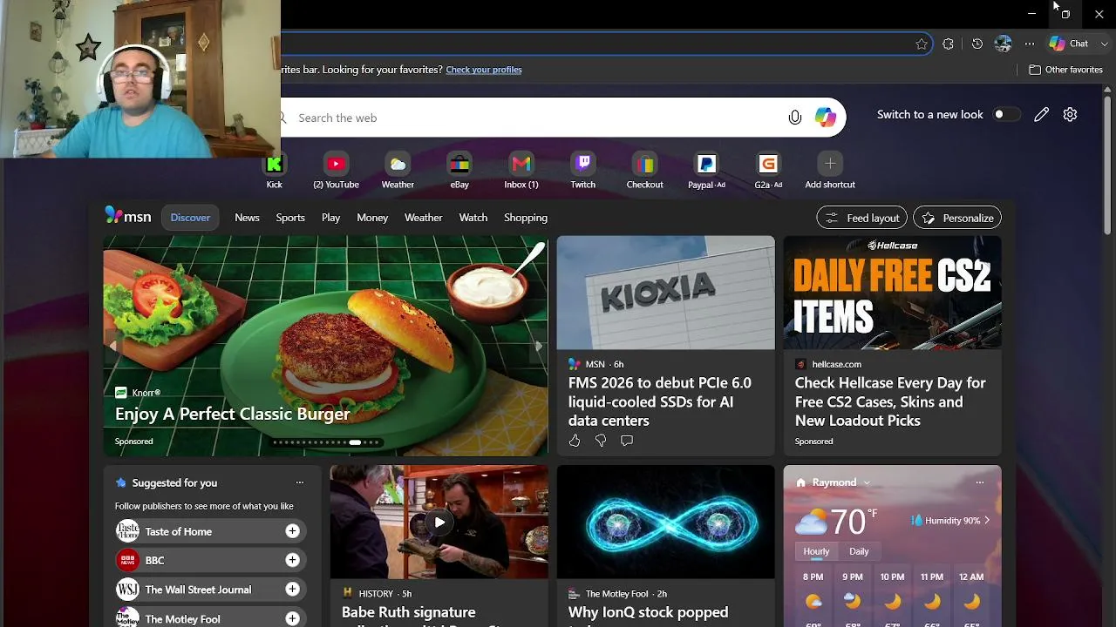Click the pencil edit icon beside the toggle
Screen dimensions: 1116x627
pos(1042,114)
